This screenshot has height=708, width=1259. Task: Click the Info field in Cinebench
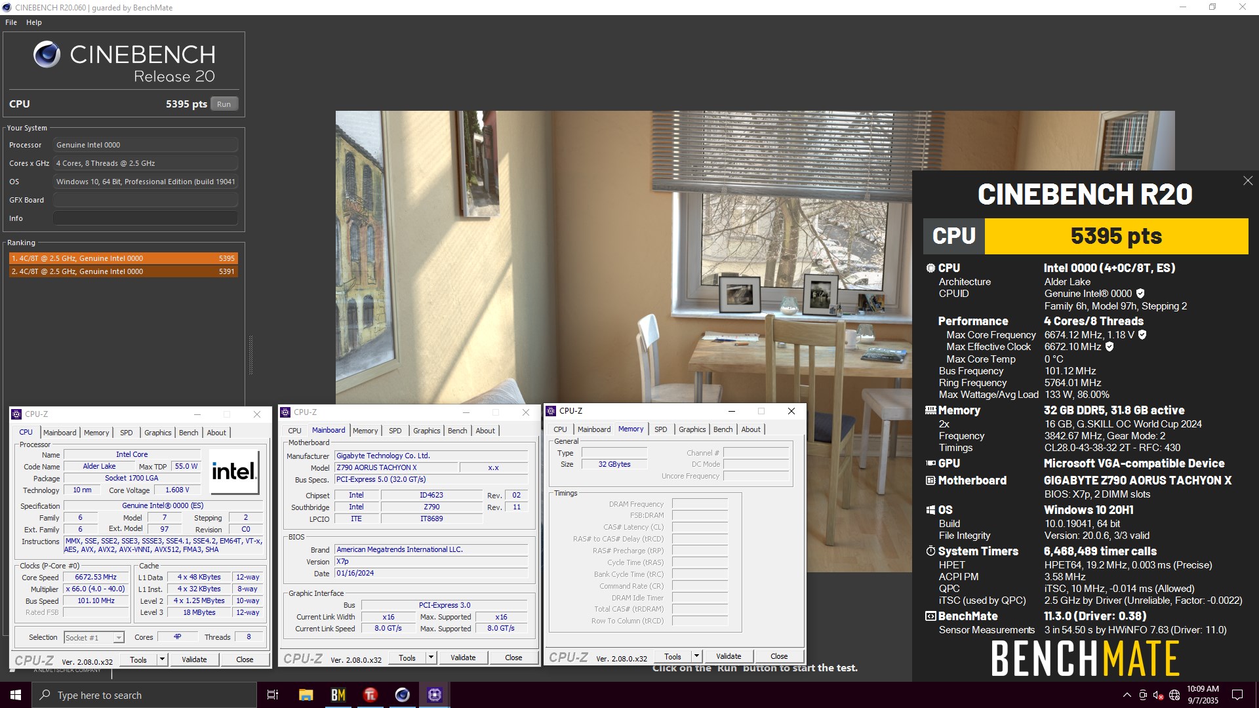point(146,218)
